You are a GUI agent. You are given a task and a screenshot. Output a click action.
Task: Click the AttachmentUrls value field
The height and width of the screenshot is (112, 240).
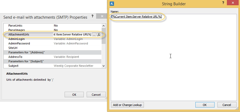point(72,35)
